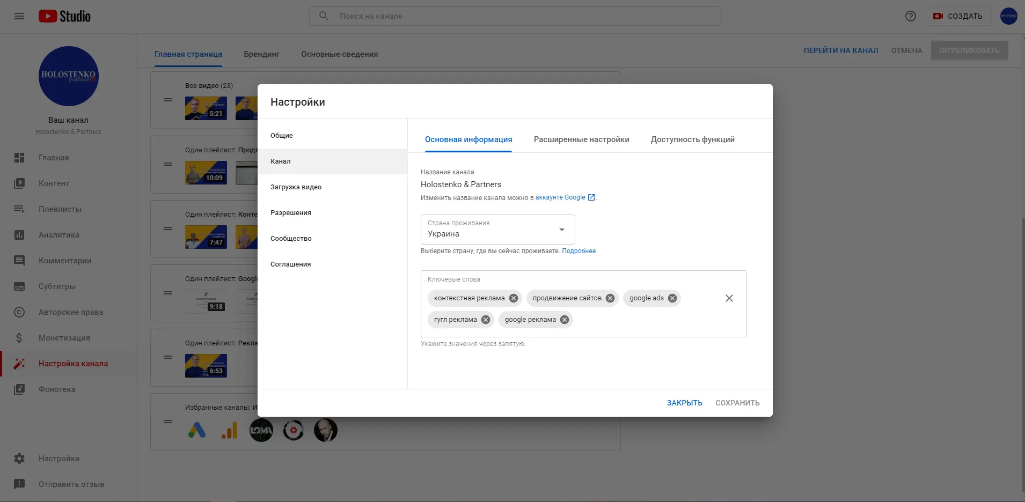Click the search magnifier icon
This screenshot has height=502, width=1025.
click(x=324, y=16)
